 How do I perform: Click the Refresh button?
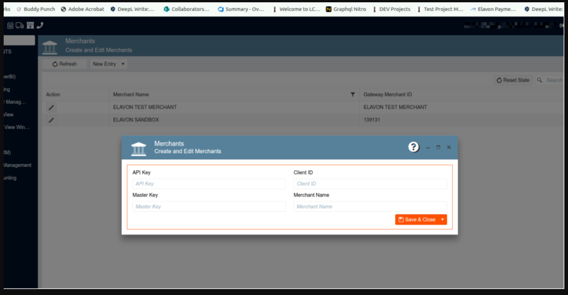(64, 64)
